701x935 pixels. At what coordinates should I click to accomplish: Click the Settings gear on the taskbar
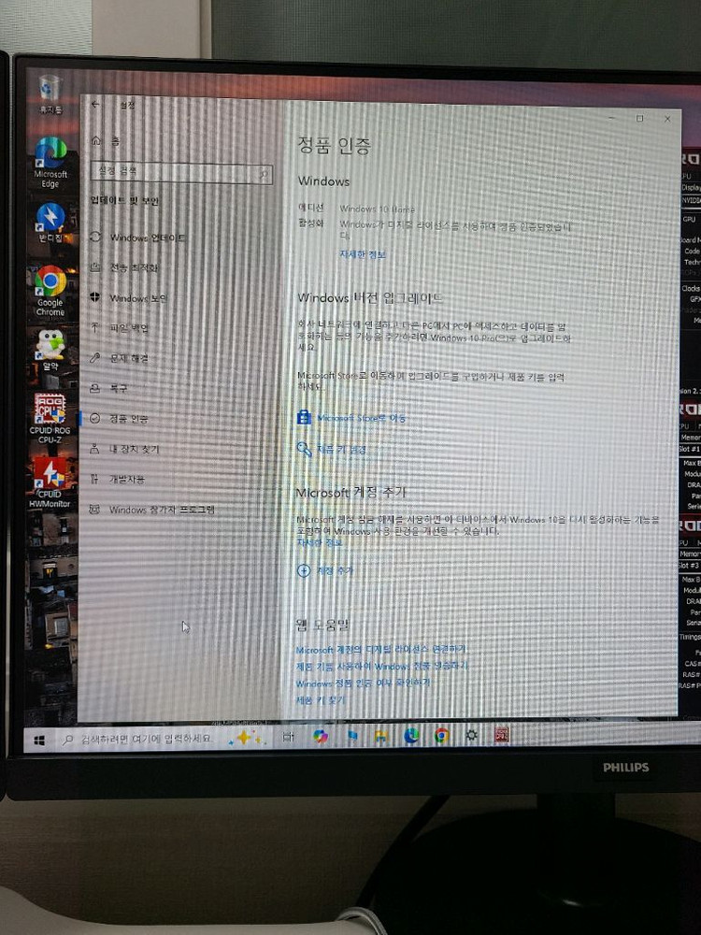point(471,735)
